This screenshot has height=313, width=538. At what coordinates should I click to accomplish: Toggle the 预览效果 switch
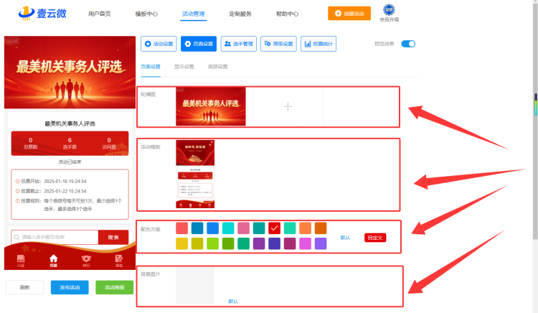click(x=408, y=44)
